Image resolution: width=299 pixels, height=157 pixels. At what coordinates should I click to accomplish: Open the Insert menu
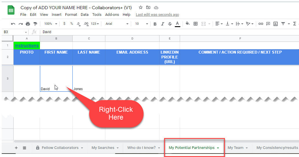tap(56, 15)
